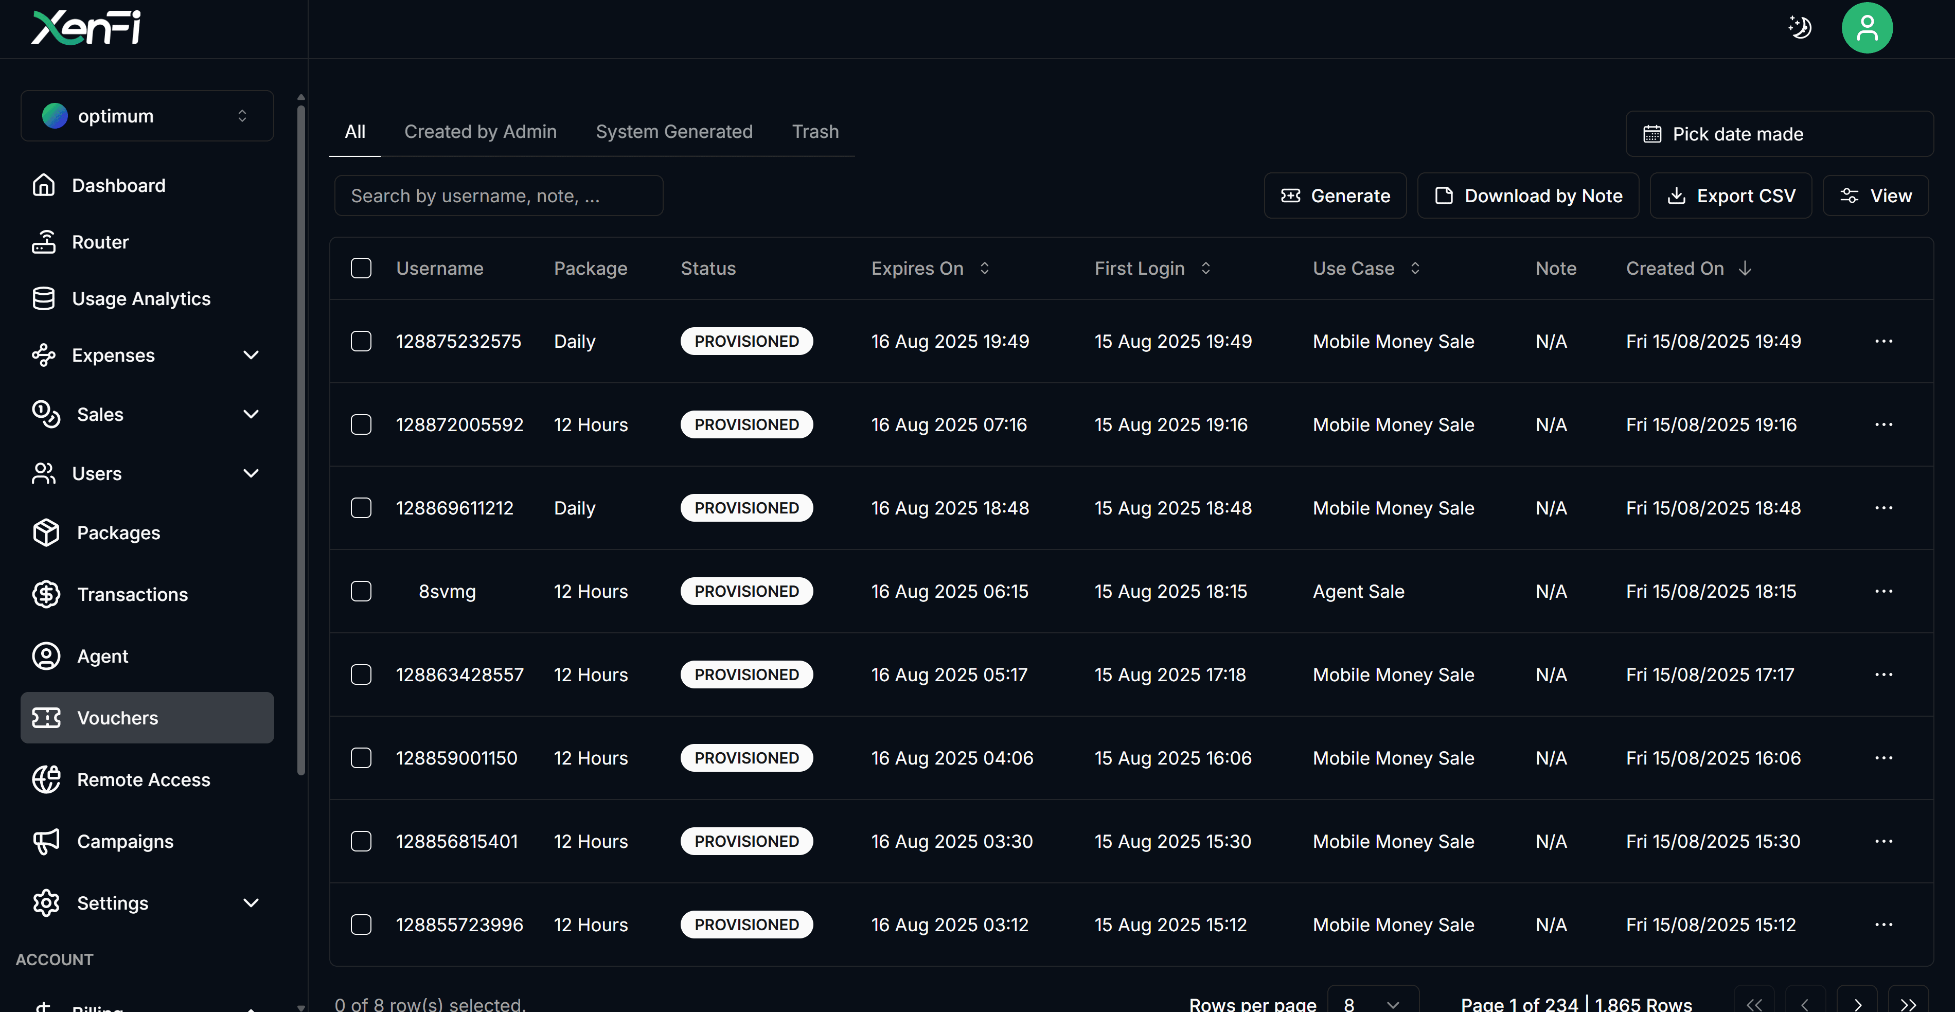Check the box for voucher 128875232575
The width and height of the screenshot is (1955, 1012).
(361, 341)
